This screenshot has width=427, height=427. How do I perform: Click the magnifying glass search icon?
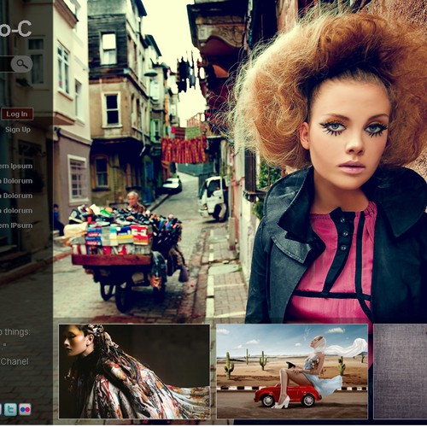[x=21, y=64]
